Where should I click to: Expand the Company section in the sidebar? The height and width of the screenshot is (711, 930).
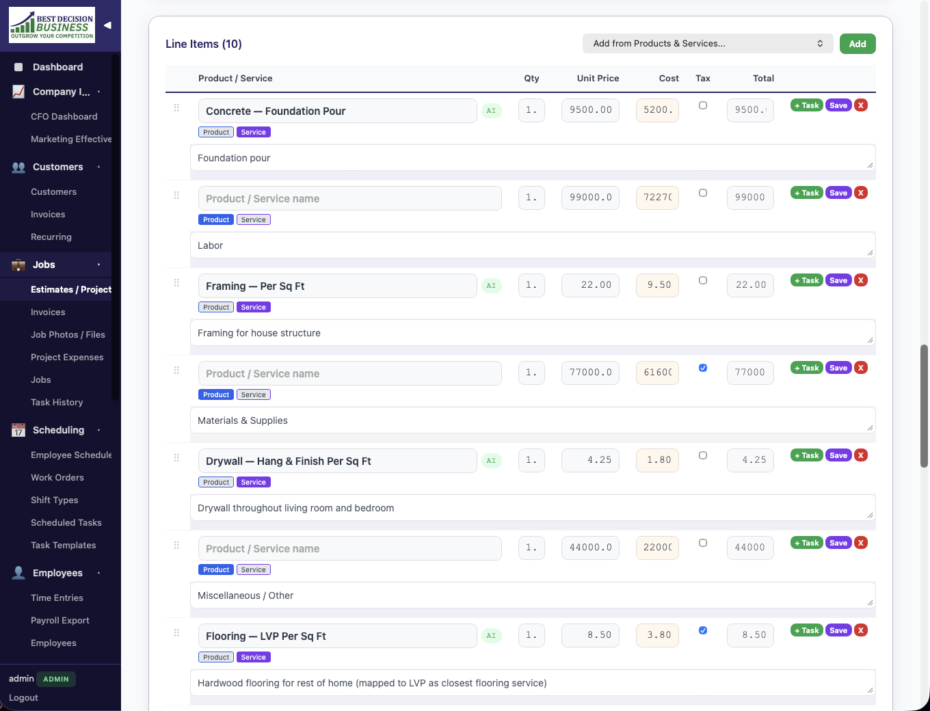point(98,92)
